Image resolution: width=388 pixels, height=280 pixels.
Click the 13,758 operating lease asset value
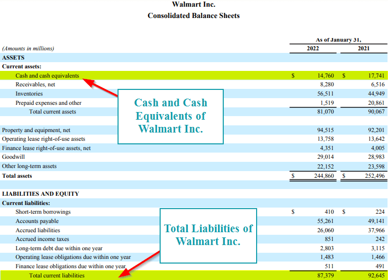[325, 139]
